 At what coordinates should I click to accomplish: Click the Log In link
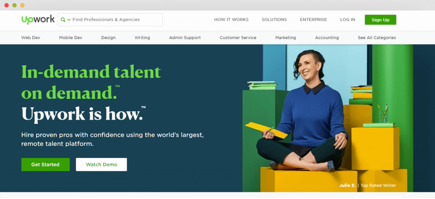[x=347, y=20]
